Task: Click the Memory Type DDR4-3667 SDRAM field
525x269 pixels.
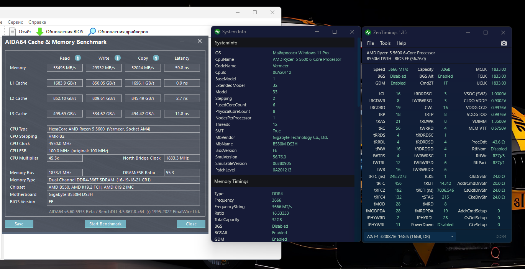Action: (123, 180)
